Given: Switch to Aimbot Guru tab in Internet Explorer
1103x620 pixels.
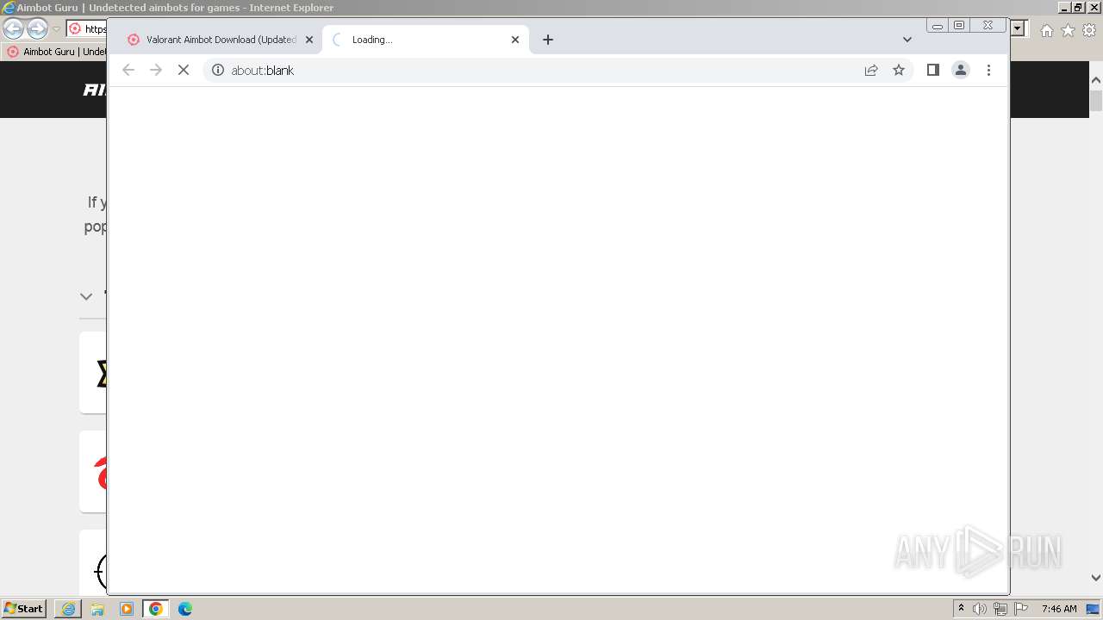Looking at the screenshot, I should (x=55, y=52).
